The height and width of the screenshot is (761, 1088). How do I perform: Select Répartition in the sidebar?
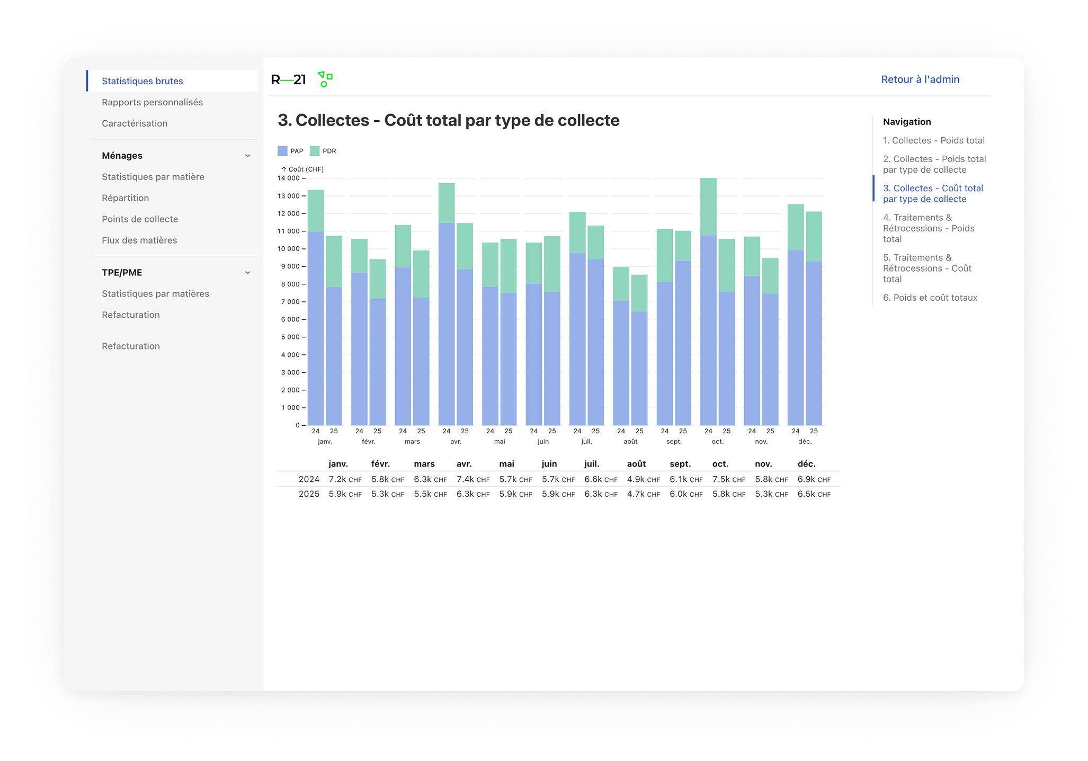point(125,198)
